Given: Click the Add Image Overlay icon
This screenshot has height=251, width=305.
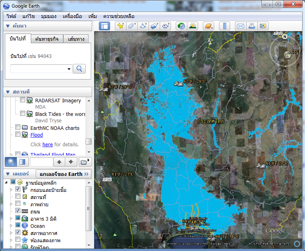Looking at the screenshot, I should tap(154, 26).
